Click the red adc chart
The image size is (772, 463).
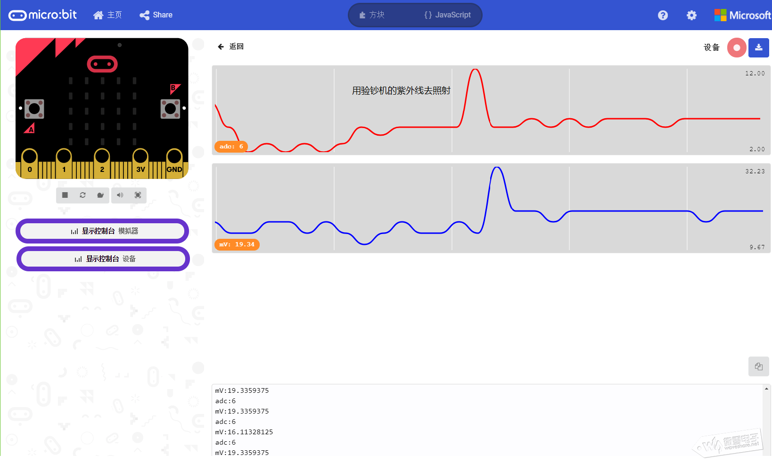(x=491, y=110)
